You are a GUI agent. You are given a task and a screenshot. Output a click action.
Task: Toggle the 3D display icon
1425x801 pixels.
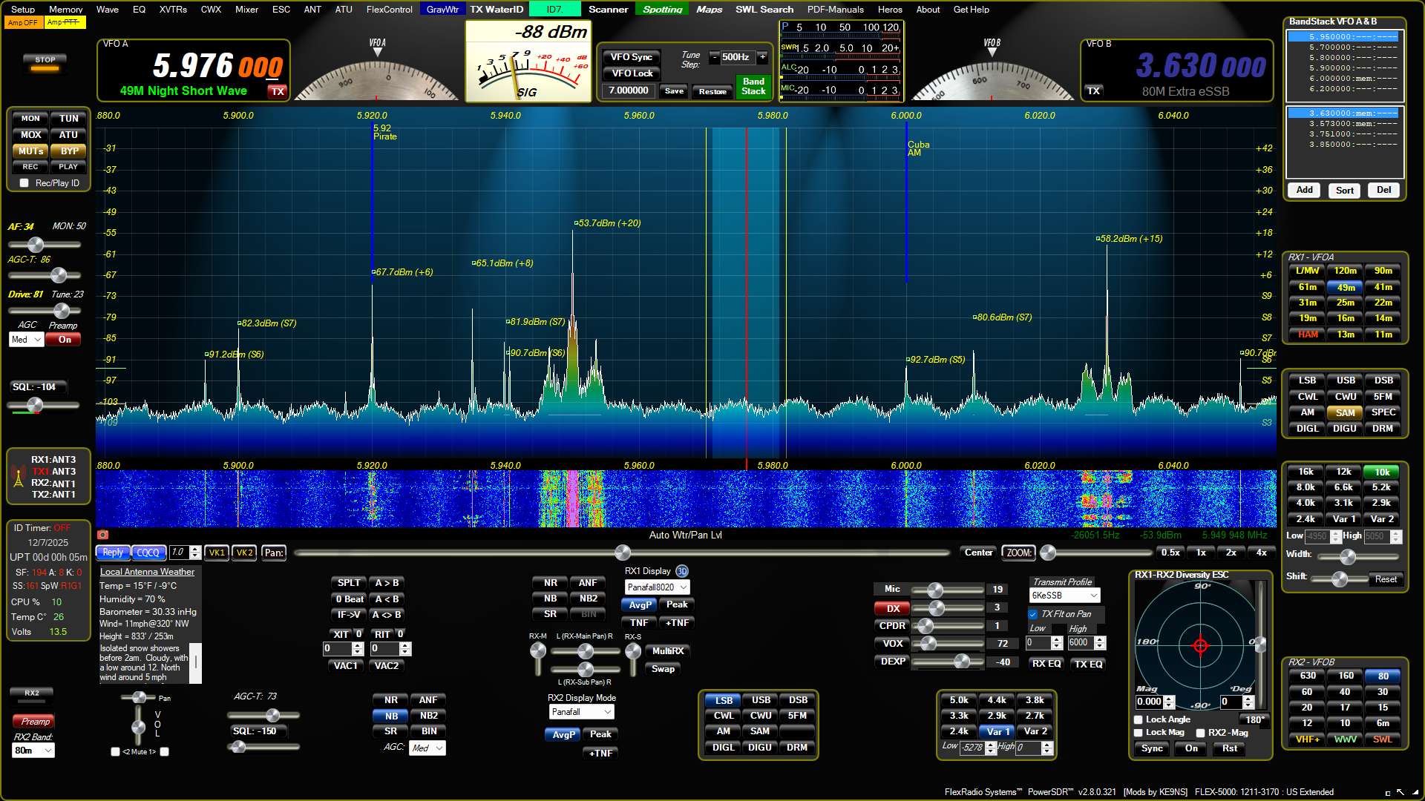[682, 571]
